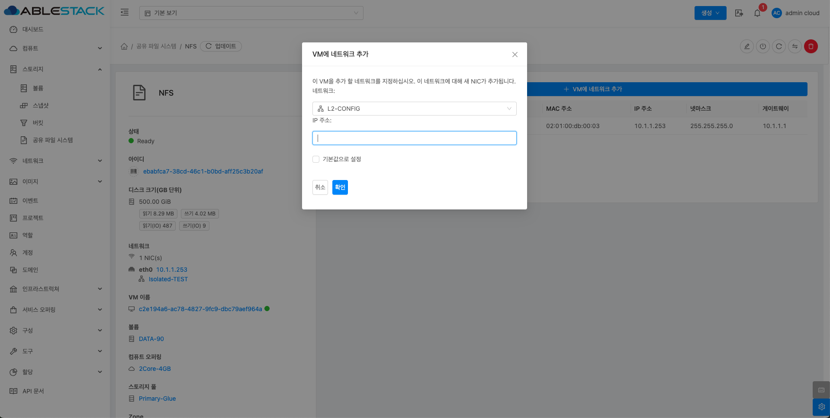Select 공유 파일 시스템 in sidebar
830x418 pixels.
(52, 140)
